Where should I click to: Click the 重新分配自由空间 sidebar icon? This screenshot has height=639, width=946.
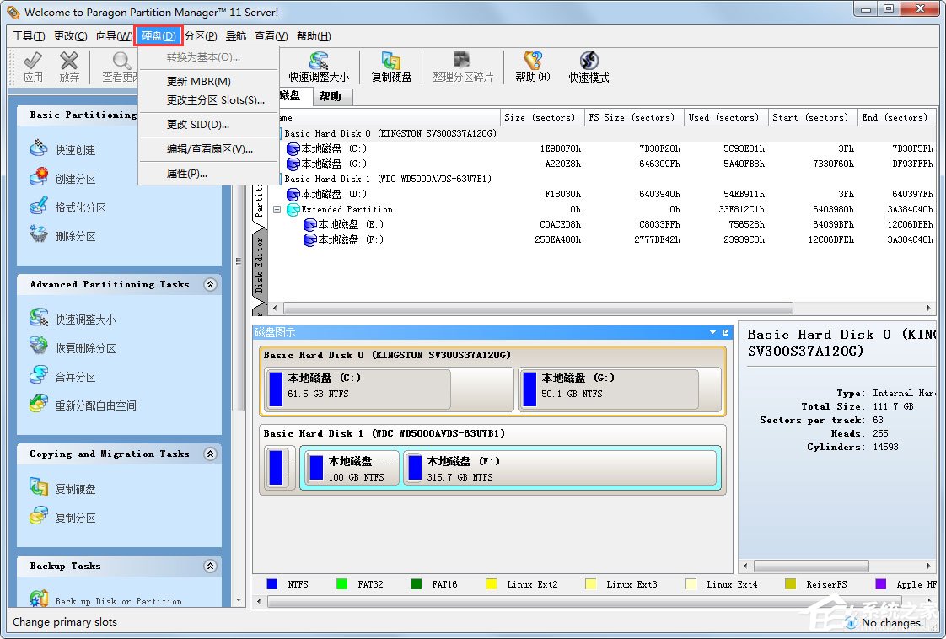(39, 404)
